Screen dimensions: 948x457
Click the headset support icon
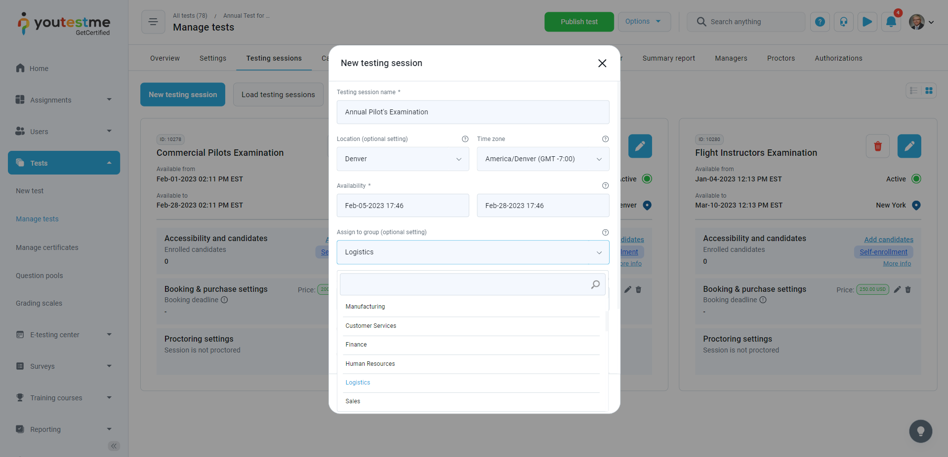pyautogui.click(x=843, y=22)
